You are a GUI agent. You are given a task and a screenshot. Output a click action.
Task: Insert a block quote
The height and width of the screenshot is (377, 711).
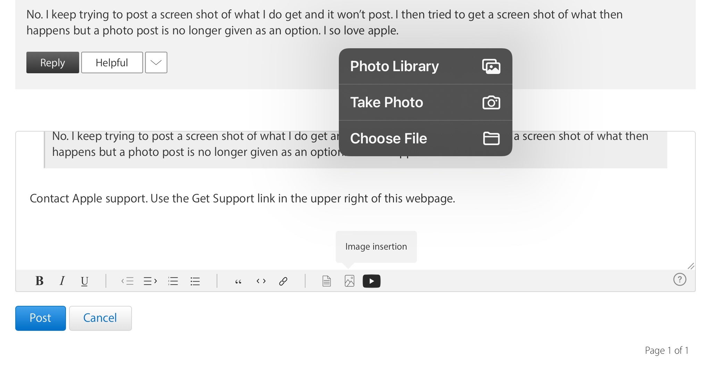coord(238,281)
